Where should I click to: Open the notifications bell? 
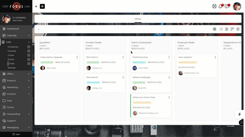click(220, 6)
